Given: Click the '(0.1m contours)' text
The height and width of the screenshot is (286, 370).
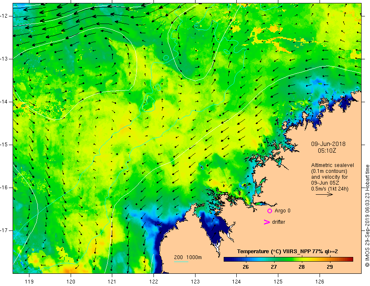Looking at the screenshot, I should pyautogui.click(x=329, y=171).
